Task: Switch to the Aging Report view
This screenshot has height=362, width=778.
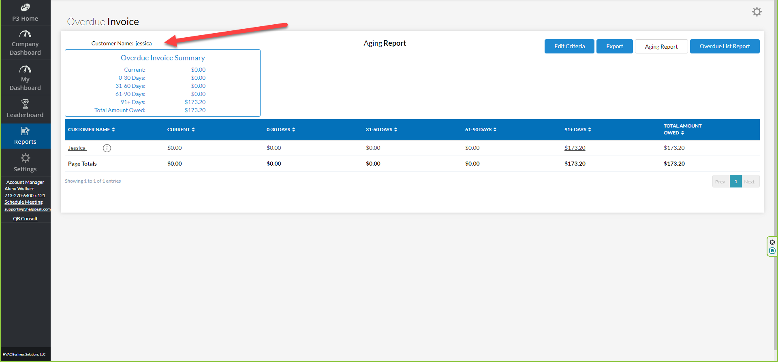Action: [x=661, y=47]
